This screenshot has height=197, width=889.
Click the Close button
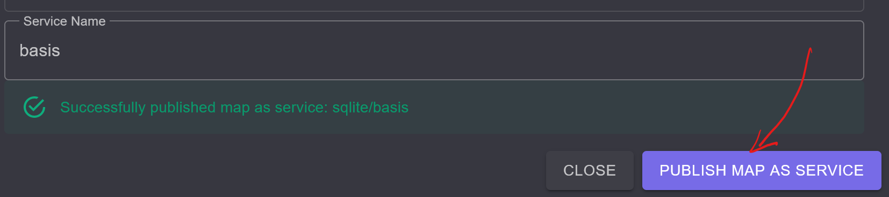(590, 170)
